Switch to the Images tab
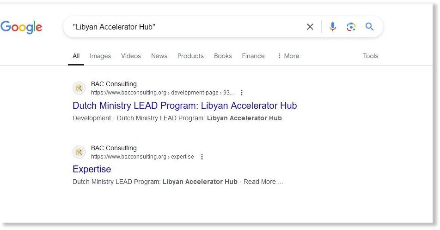 (x=100, y=56)
